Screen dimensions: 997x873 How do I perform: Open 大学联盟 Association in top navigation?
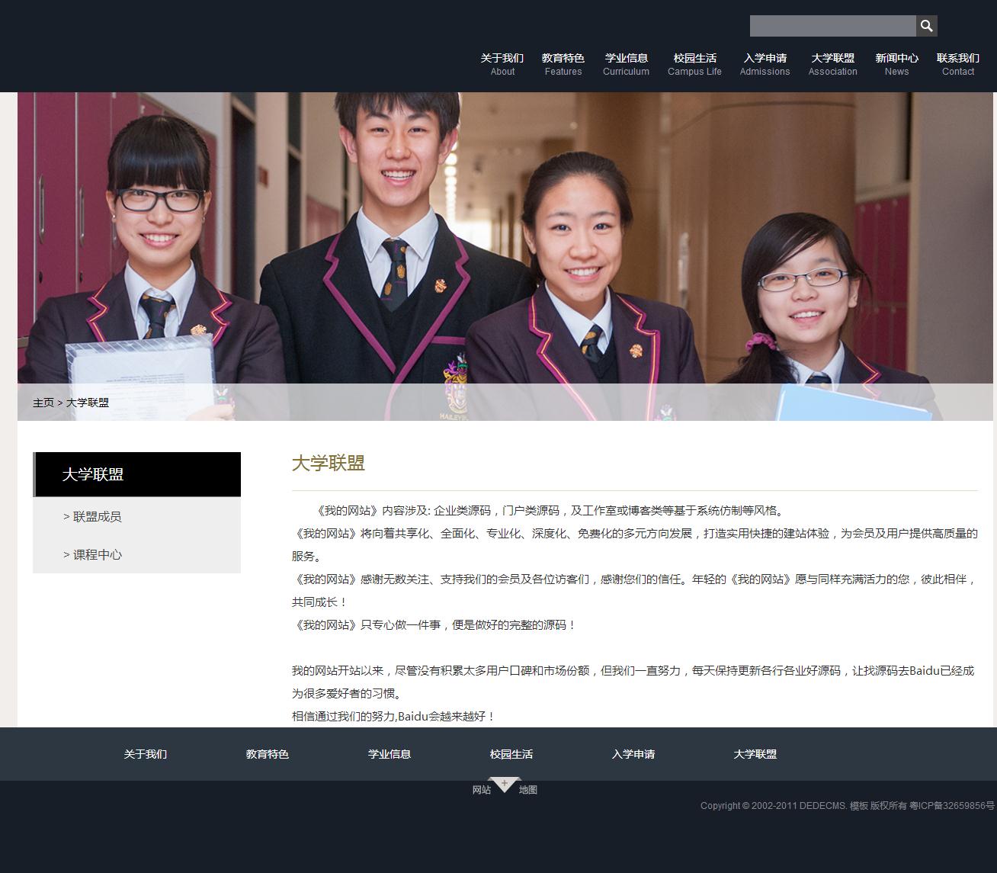point(832,64)
